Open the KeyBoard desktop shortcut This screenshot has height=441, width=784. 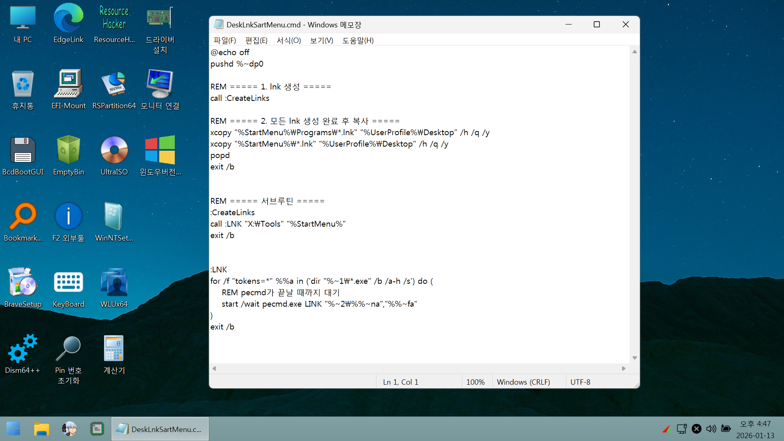pos(69,283)
